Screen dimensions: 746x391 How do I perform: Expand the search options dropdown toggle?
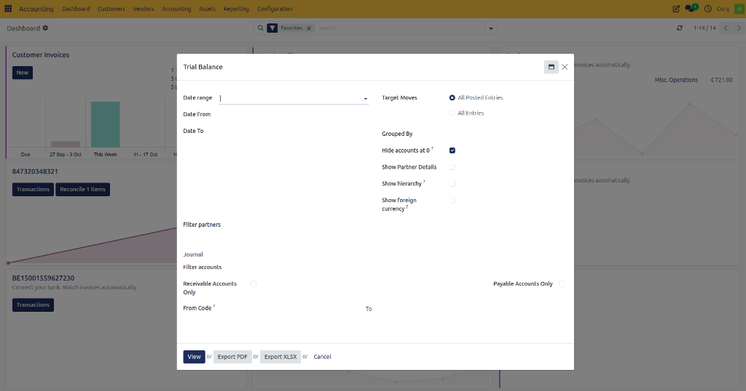pos(491,28)
